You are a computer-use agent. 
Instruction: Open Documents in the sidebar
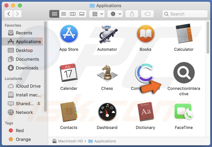pyautogui.click(x=23, y=59)
